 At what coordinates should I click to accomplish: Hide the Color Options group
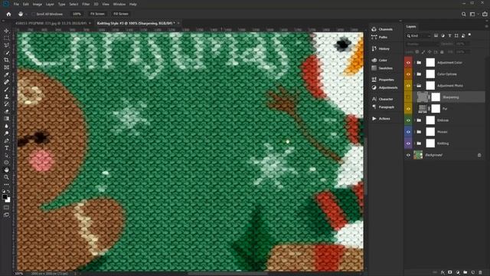408,74
